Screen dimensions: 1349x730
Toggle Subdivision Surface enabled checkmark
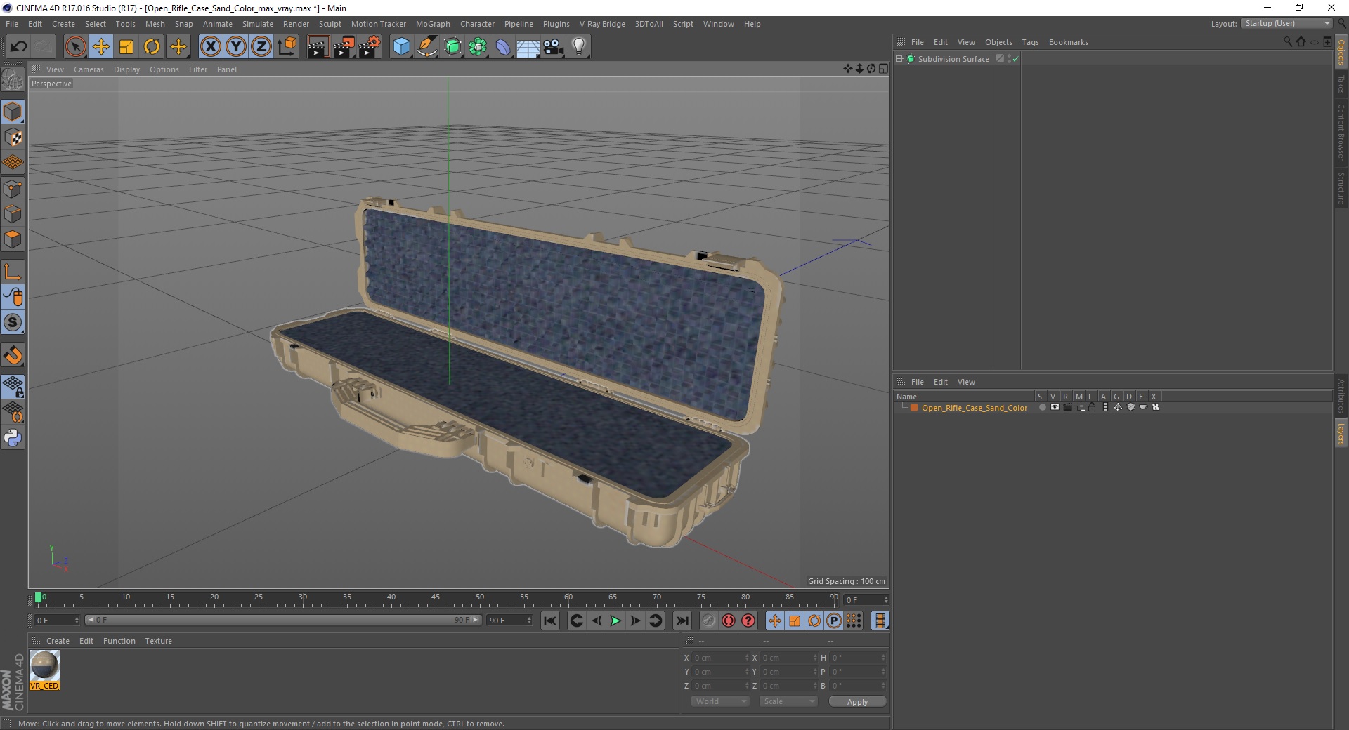pos(1015,59)
